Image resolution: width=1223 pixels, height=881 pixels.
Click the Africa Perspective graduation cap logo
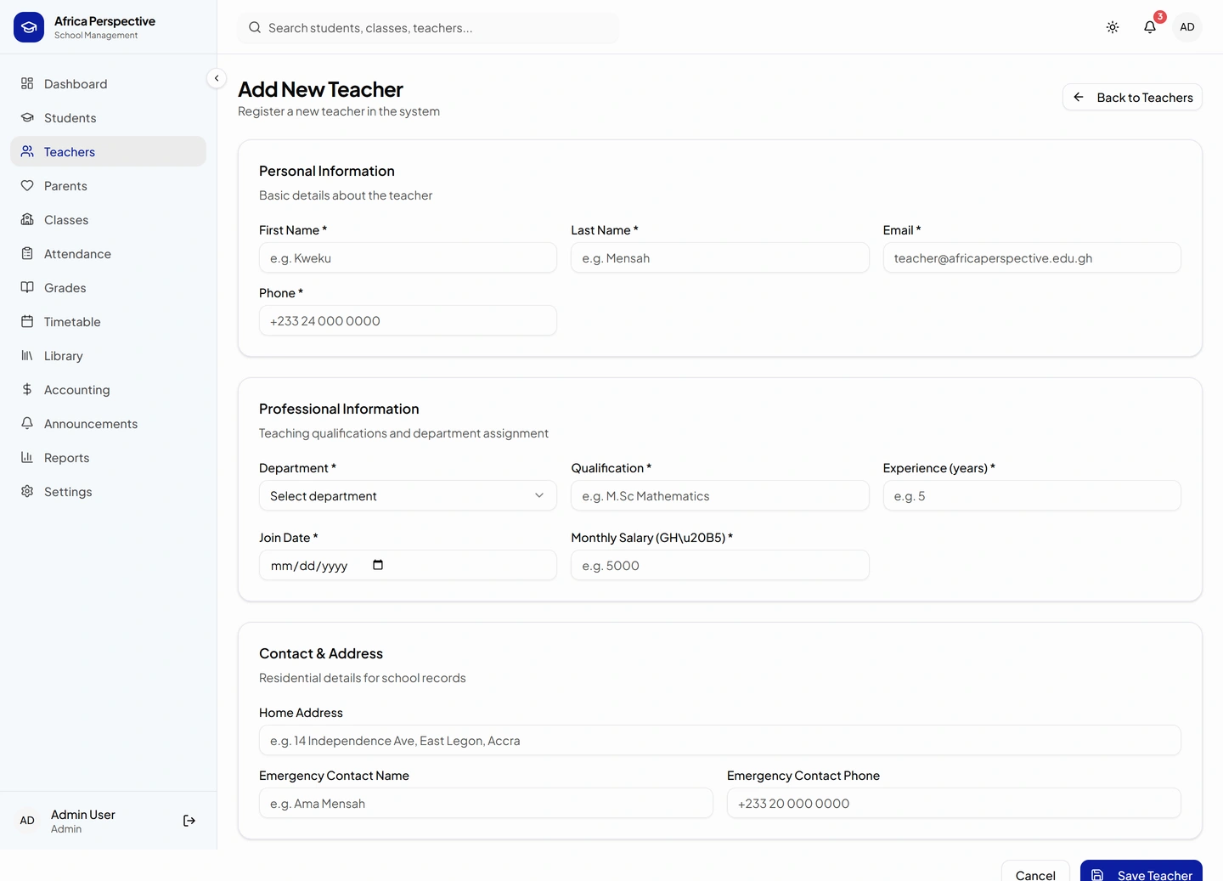[x=29, y=27]
